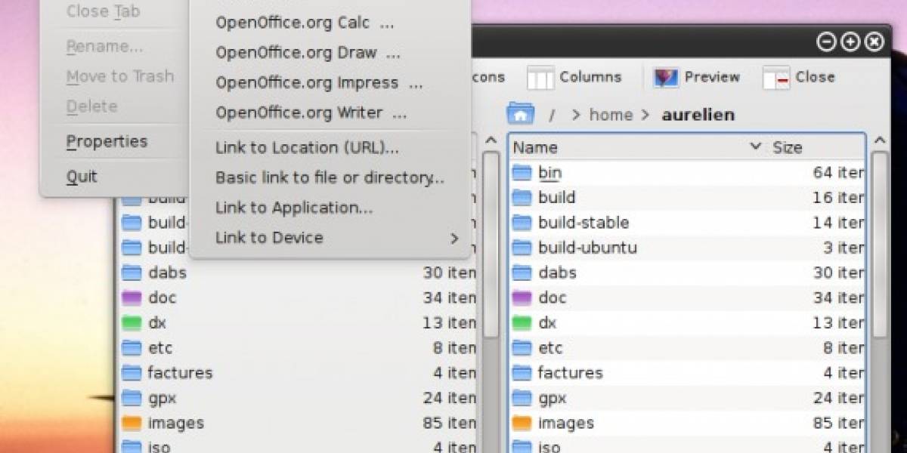Viewport: 907px width, 453px height.
Task: Choose Quit in File menu
Action: 82,177
